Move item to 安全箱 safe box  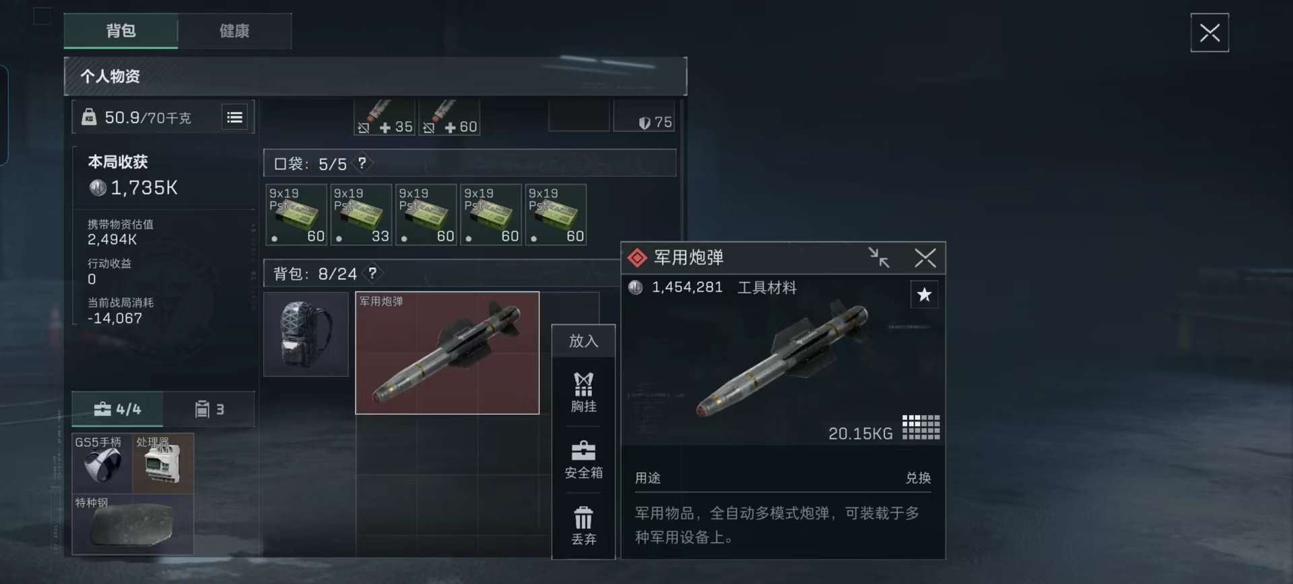click(583, 460)
